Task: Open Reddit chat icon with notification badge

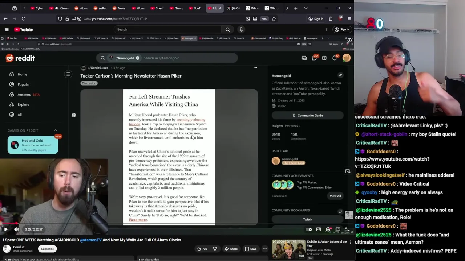Action: click(x=314, y=58)
